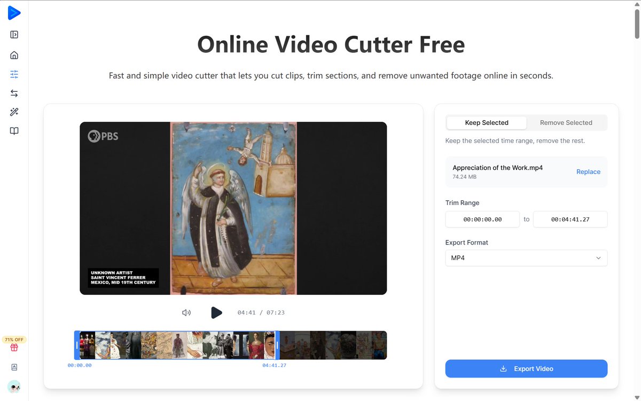Viewport: 641px width, 401px height.
Task: Click the file name Appreciation of the Work.mp4
Action: (497, 168)
